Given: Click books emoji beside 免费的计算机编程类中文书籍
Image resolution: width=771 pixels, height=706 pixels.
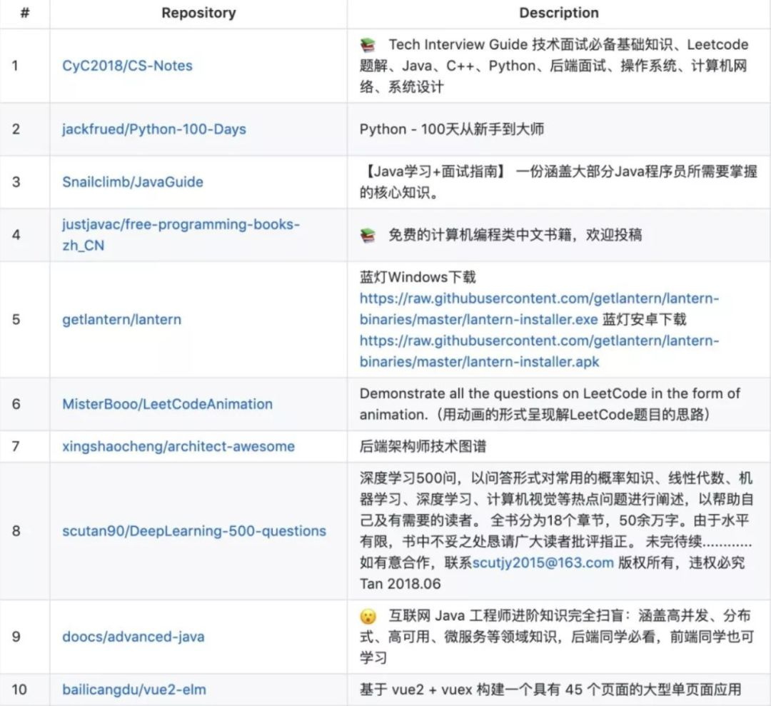Looking at the screenshot, I should point(368,235).
